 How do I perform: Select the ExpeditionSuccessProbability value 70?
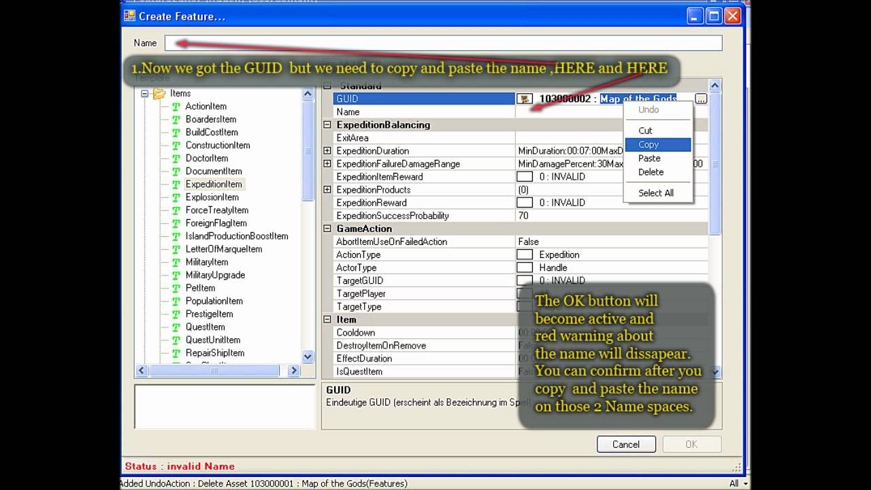click(523, 216)
